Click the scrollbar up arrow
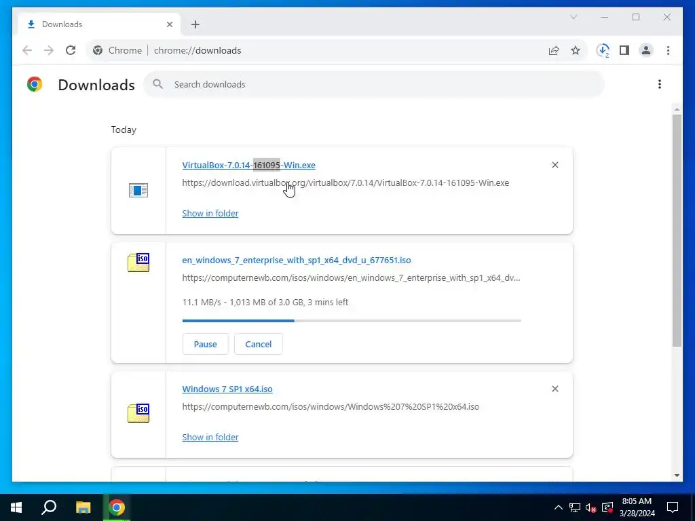The image size is (695, 521). 677,109
